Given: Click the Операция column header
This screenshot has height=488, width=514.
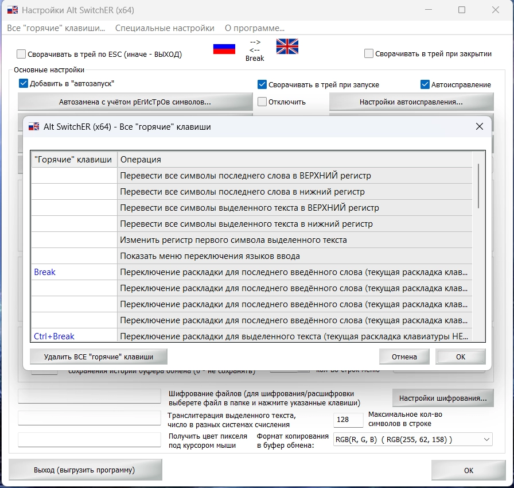Looking at the screenshot, I should pos(295,160).
